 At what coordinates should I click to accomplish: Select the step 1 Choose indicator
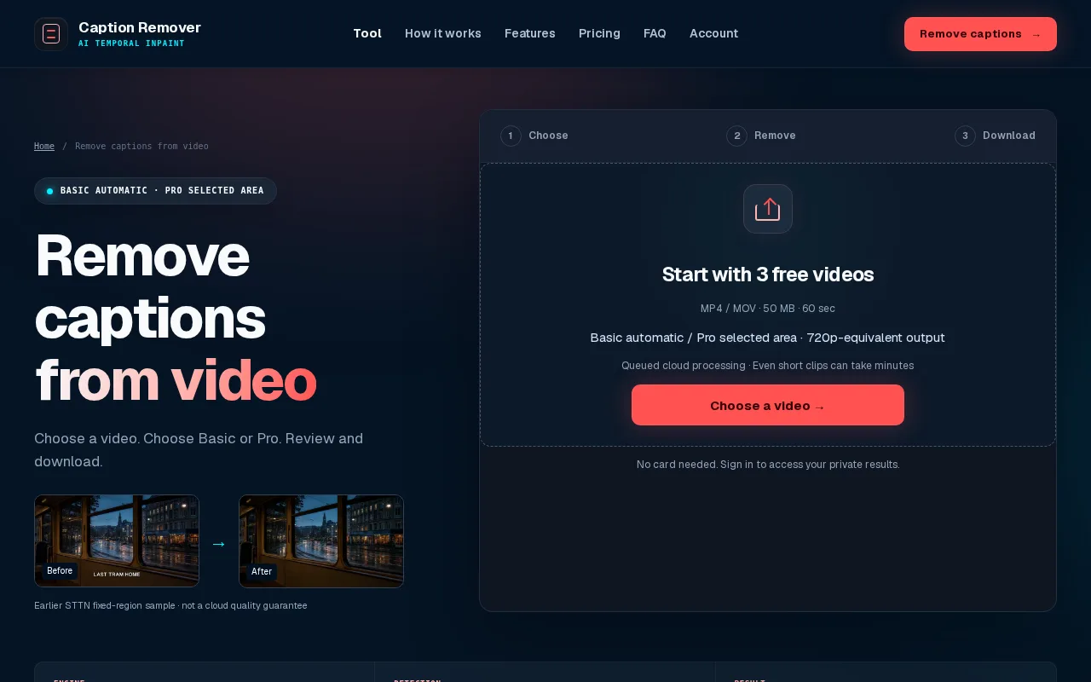point(534,136)
